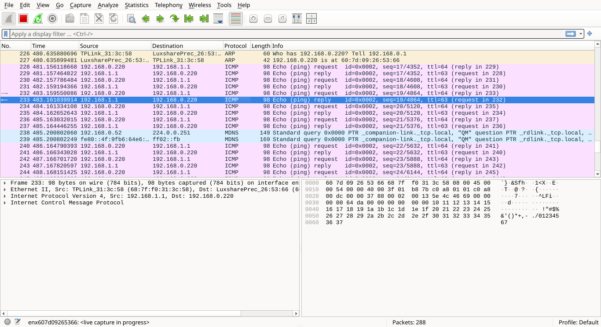Screen dimensions: 601x327
Task: Sort packets by Protocol column header
Action: (x=235, y=46)
